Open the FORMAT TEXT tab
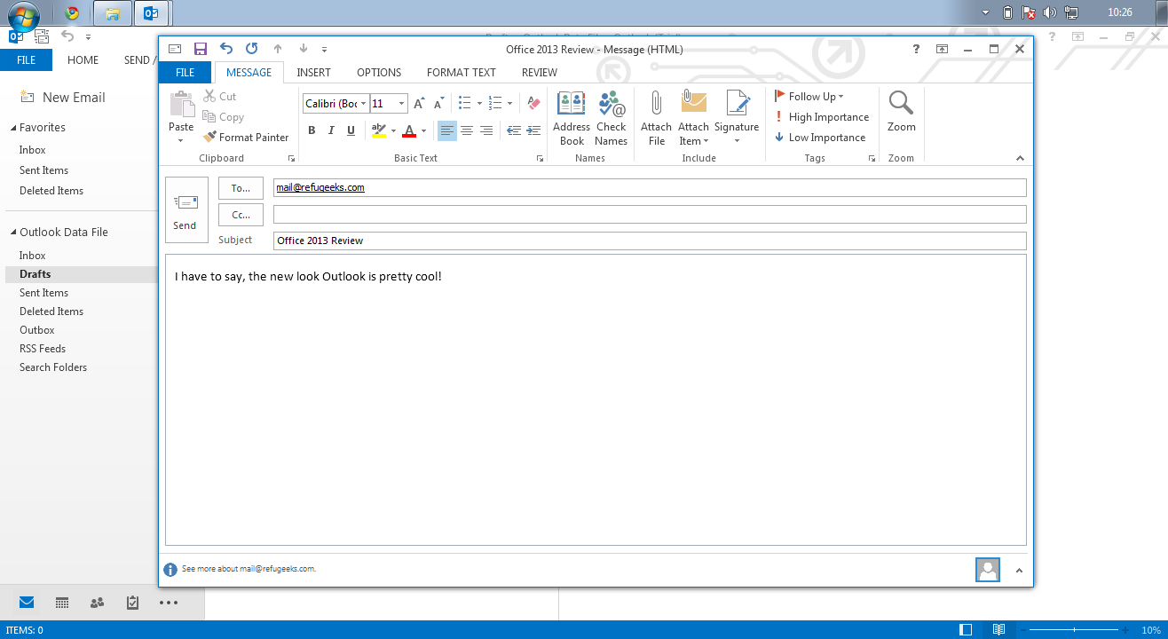Screen dimensions: 1168x639 point(461,73)
